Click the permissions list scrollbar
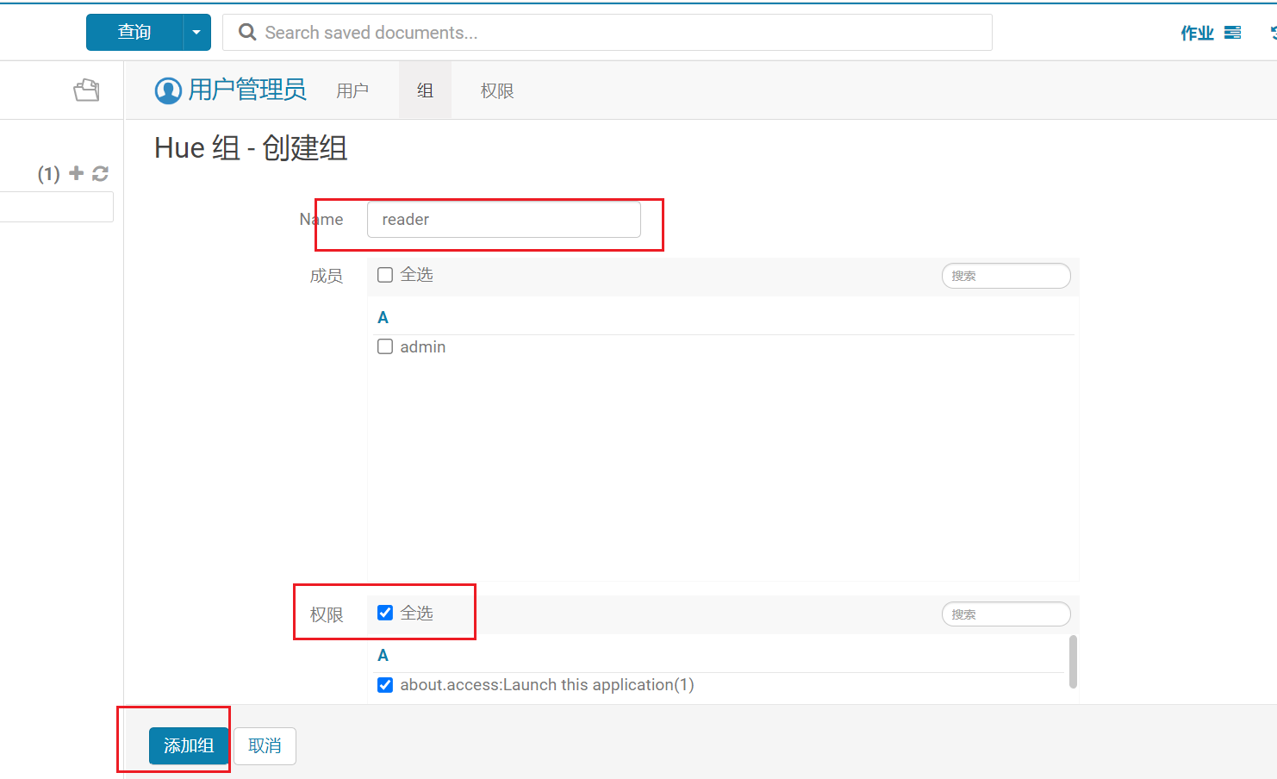 [x=1073, y=662]
